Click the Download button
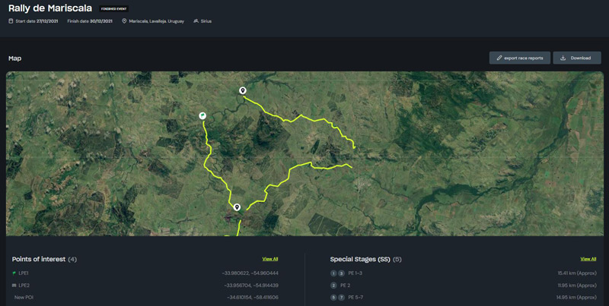 [x=577, y=58]
